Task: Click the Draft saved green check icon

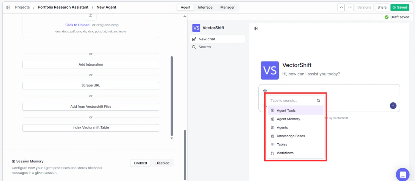Action: (x=386, y=17)
